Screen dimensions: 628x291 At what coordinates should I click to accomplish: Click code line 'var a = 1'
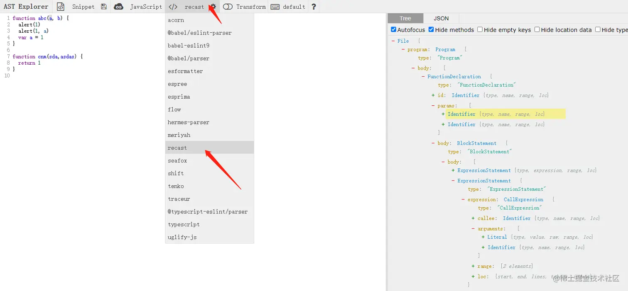[x=31, y=37]
